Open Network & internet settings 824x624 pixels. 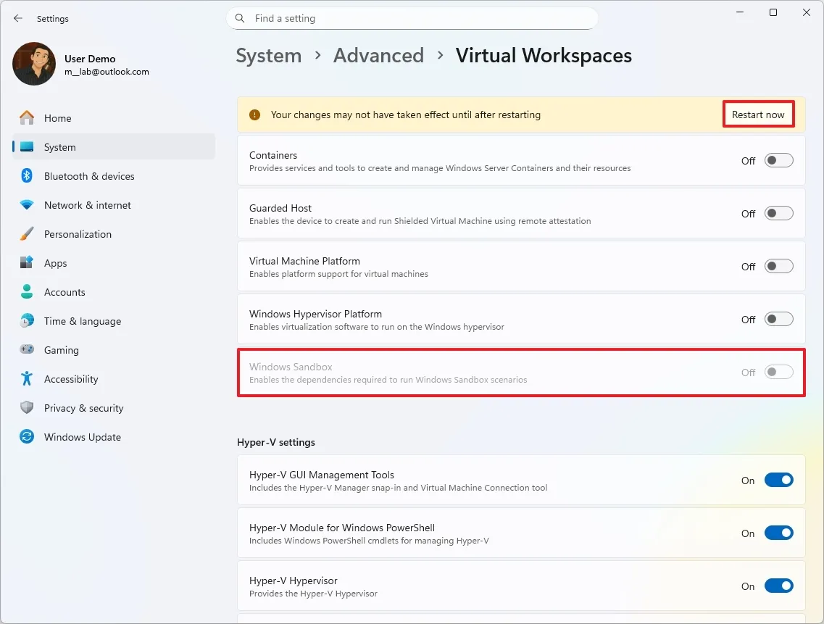click(x=88, y=205)
